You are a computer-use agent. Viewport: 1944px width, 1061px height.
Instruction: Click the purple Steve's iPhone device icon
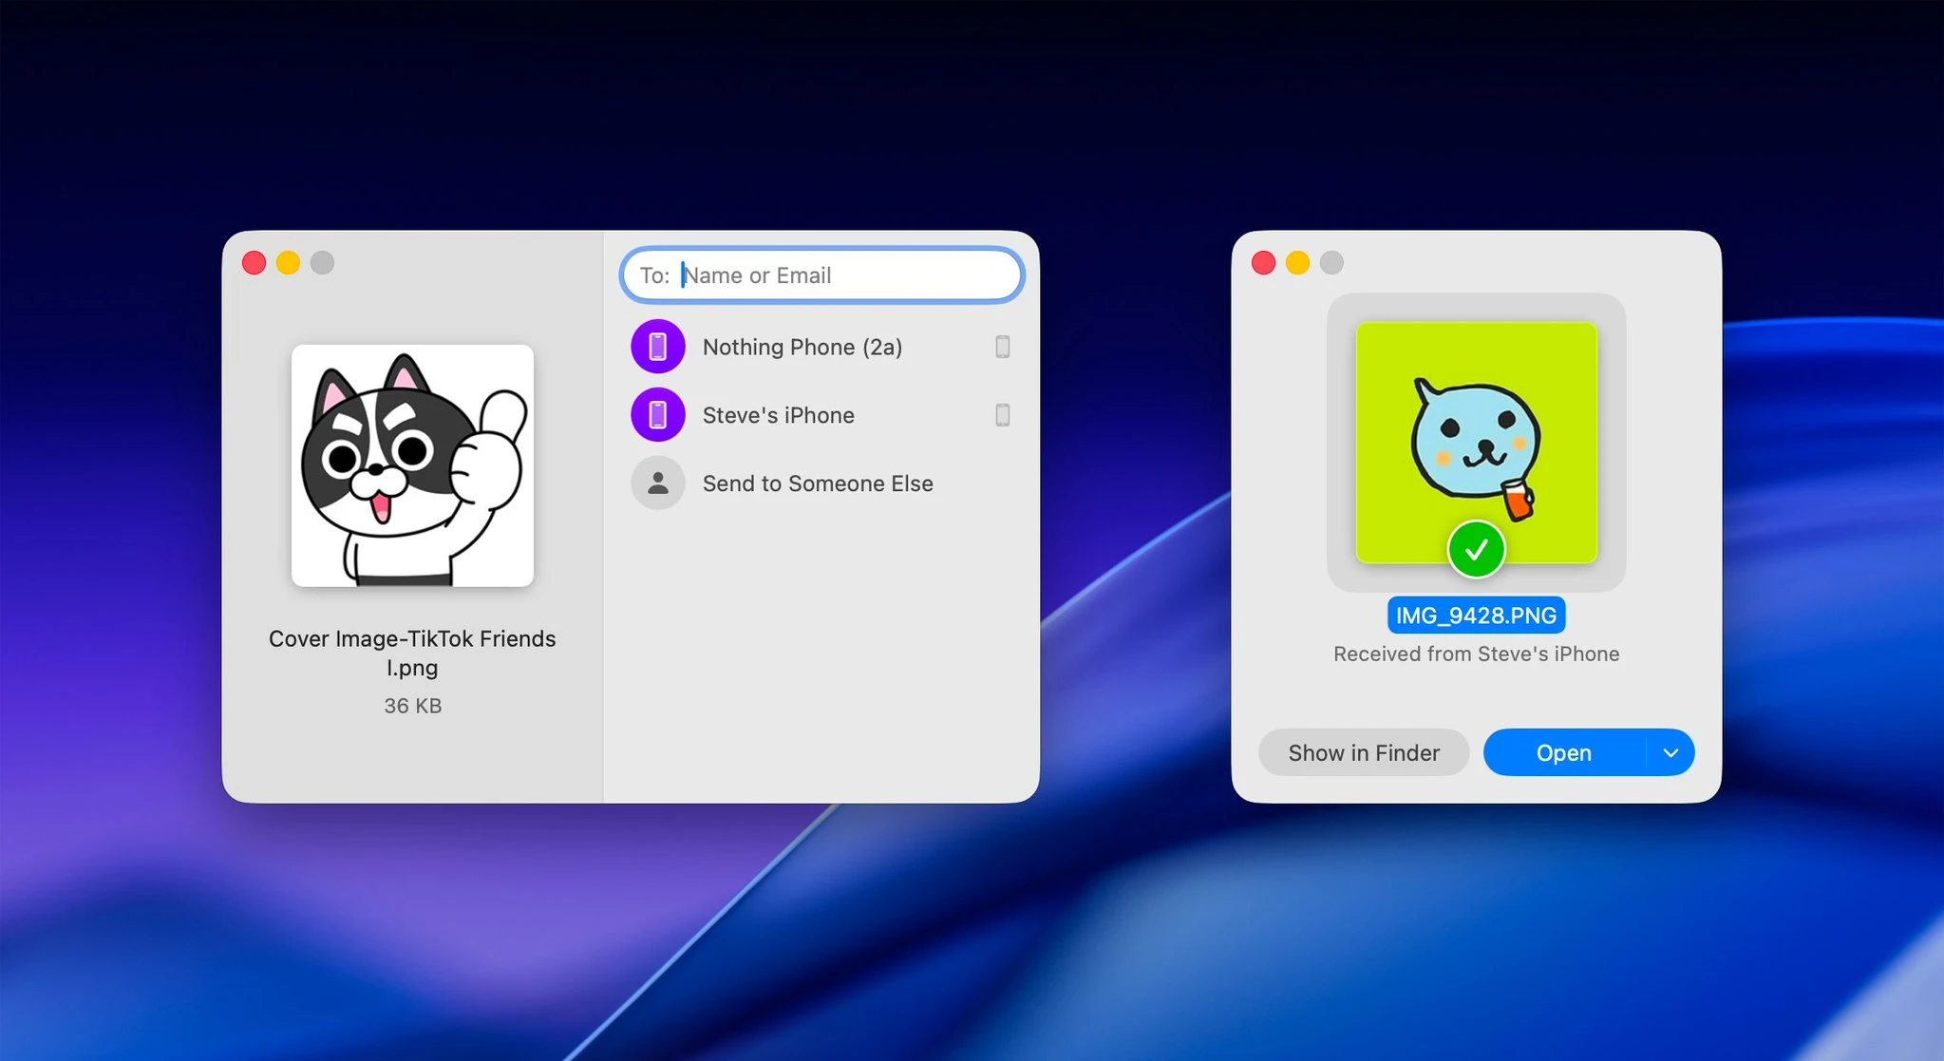[657, 415]
